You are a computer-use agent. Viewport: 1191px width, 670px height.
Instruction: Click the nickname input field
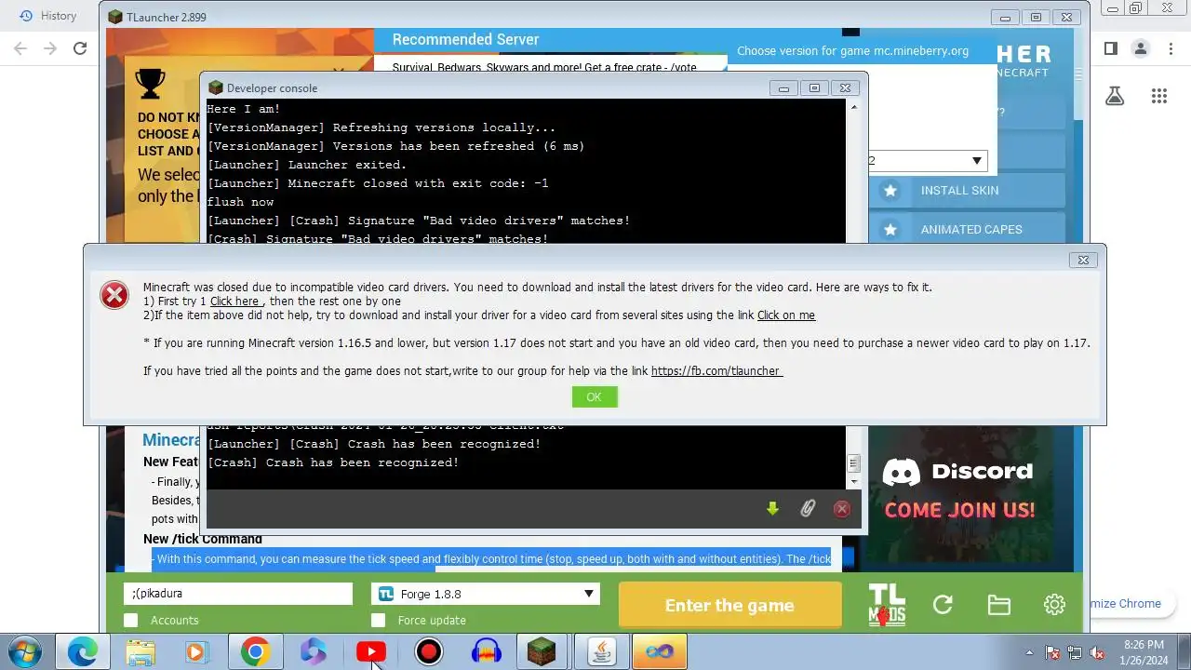(238, 594)
